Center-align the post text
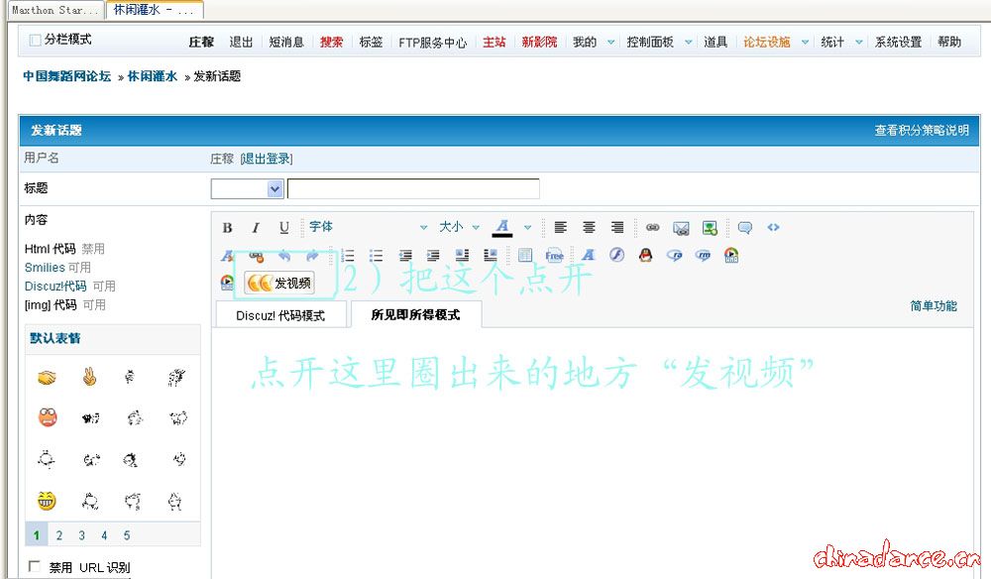Image resolution: width=991 pixels, height=579 pixels. (589, 228)
